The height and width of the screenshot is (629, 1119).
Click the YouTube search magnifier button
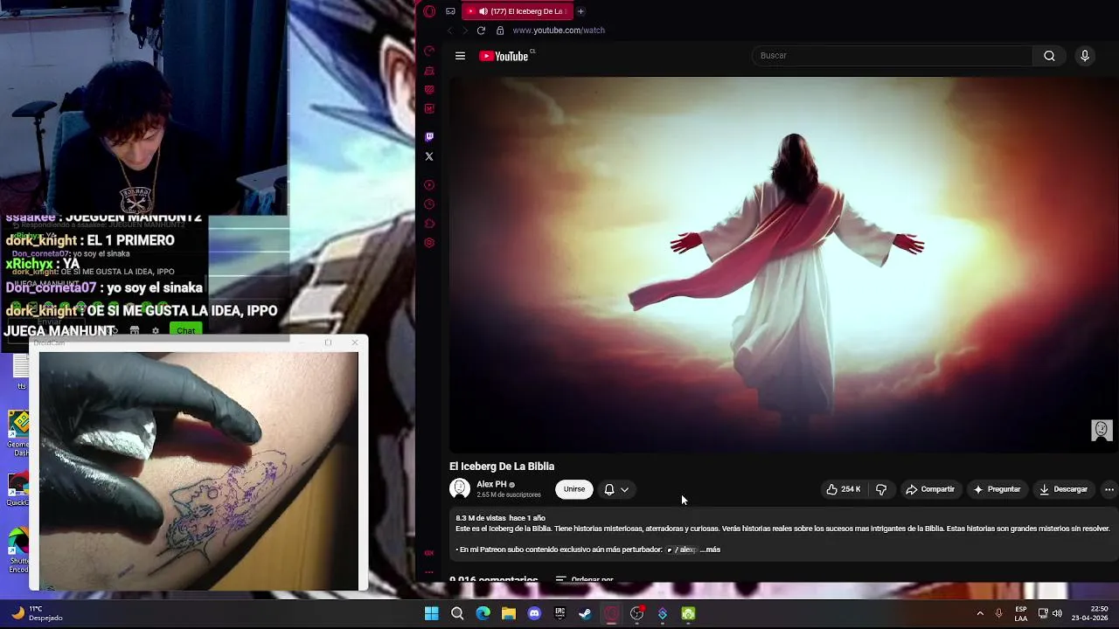pyautogui.click(x=1049, y=56)
